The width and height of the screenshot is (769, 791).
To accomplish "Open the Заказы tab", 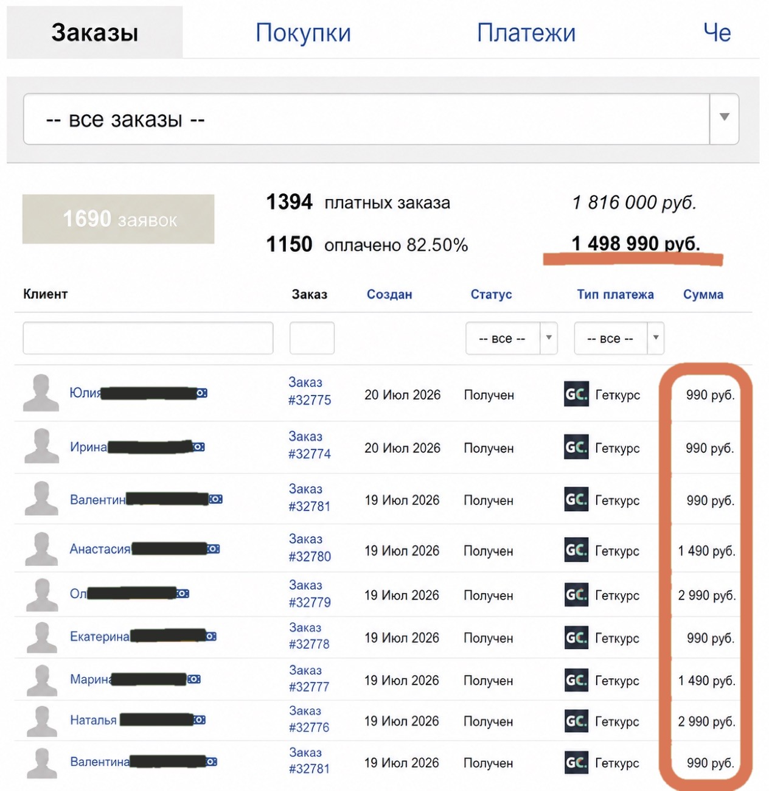I will (94, 32).
